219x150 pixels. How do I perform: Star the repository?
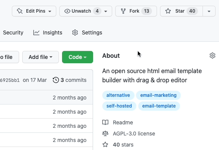click(181, 11)
